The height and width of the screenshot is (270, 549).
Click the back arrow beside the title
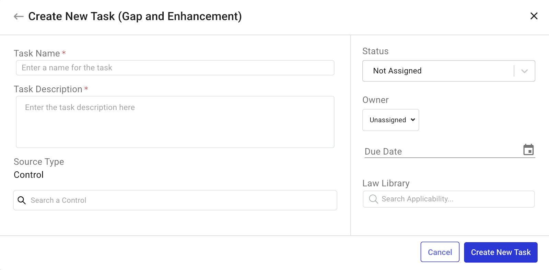coord(19,16)
